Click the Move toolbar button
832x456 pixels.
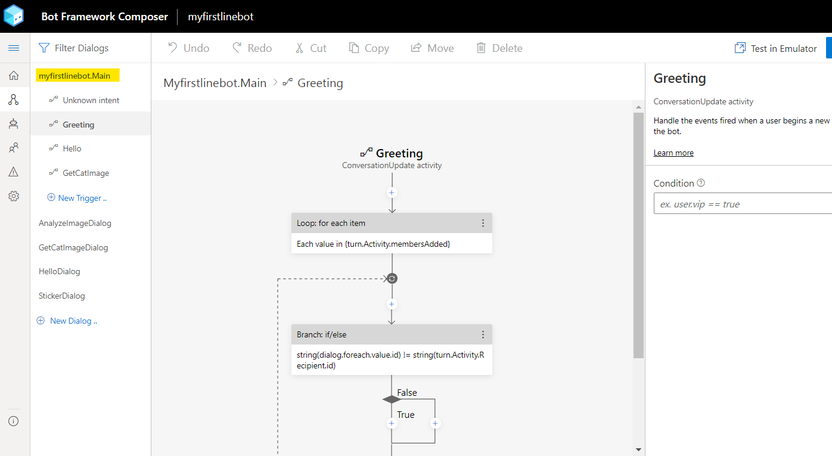(x=432, y=48)
